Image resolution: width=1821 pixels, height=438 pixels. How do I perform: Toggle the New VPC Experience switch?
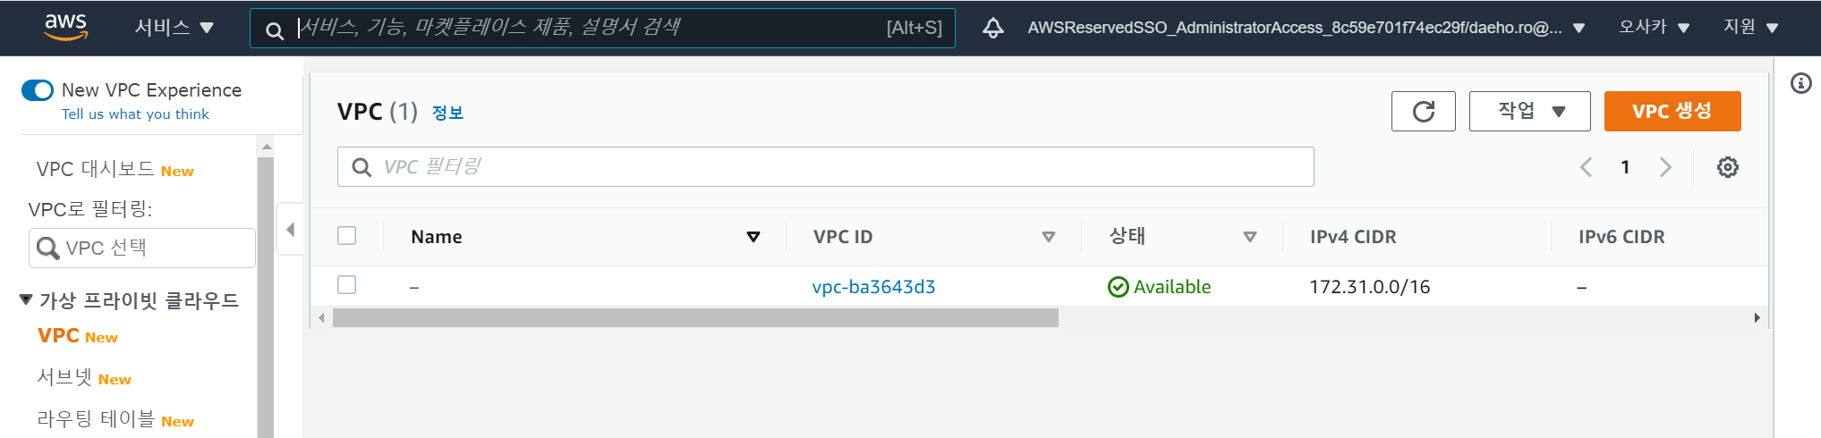(38, 90)
